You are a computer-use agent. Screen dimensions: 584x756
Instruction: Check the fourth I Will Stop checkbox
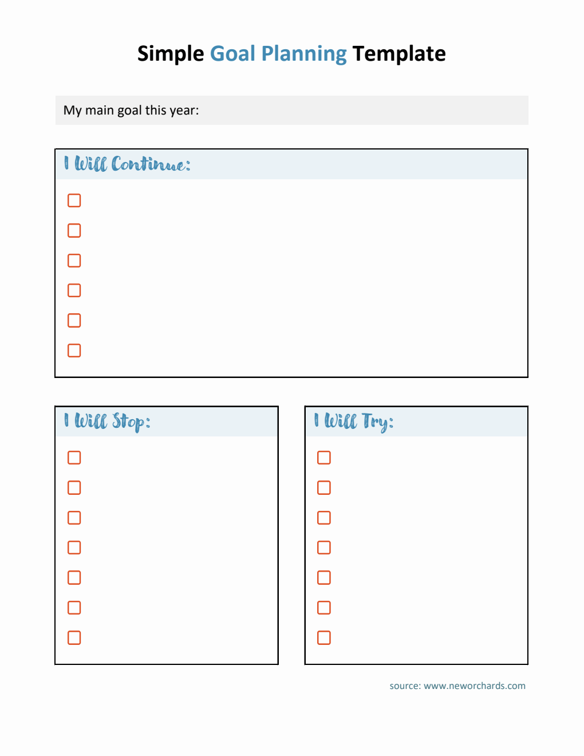[74, 548]
